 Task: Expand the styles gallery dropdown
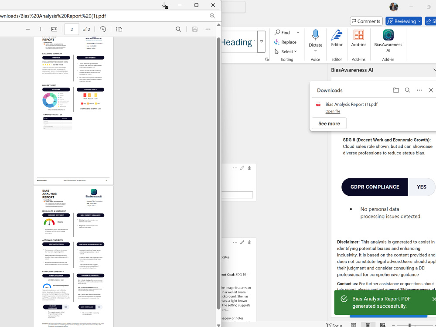point(262,41)
